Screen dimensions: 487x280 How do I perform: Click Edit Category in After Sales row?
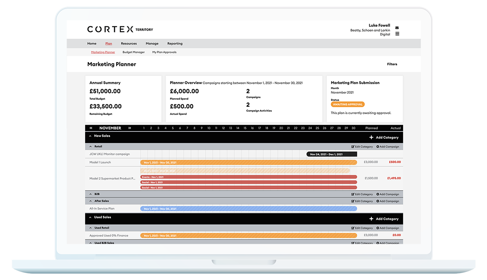point(362,201)
